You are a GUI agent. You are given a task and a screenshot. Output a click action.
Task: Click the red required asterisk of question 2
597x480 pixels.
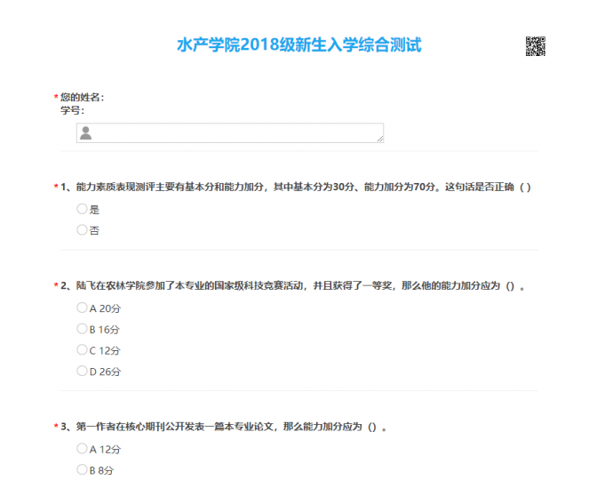click(55, 287)
